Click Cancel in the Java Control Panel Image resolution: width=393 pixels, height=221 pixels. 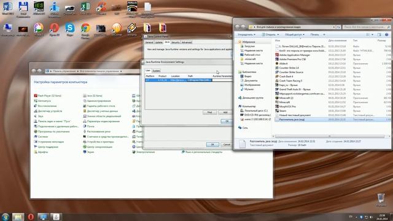click(227, 145)
